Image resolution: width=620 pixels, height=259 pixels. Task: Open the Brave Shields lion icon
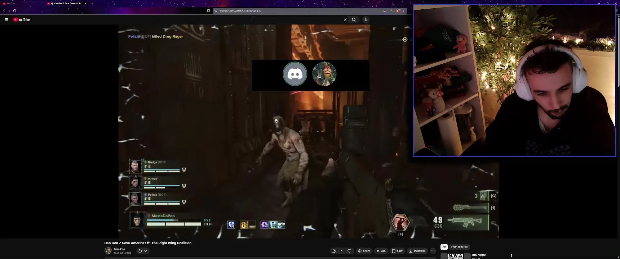pos(398,11)
